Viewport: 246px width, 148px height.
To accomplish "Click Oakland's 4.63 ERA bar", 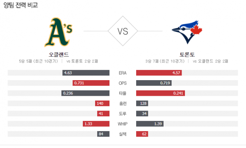I will pyautogui.click(x=86, y=73).
